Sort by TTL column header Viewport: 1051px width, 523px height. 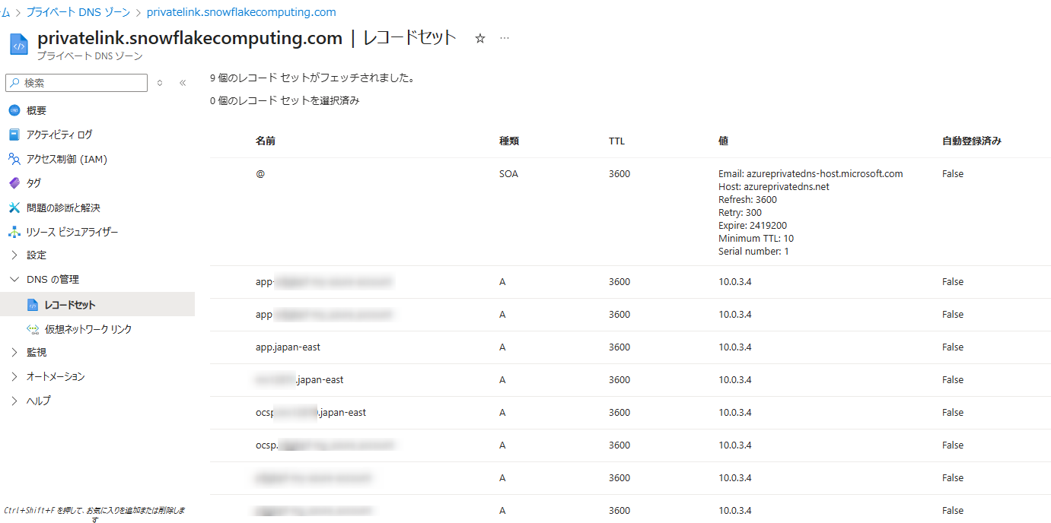pos(616,141)
